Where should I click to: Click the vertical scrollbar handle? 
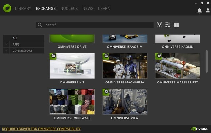point(207,61)
